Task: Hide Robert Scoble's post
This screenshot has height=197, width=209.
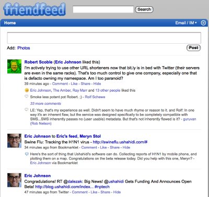Action: point(97,84)
